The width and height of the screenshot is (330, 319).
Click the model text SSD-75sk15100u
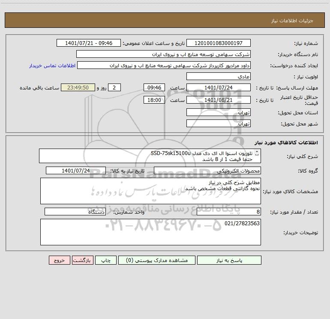click(x=171, y=153)
